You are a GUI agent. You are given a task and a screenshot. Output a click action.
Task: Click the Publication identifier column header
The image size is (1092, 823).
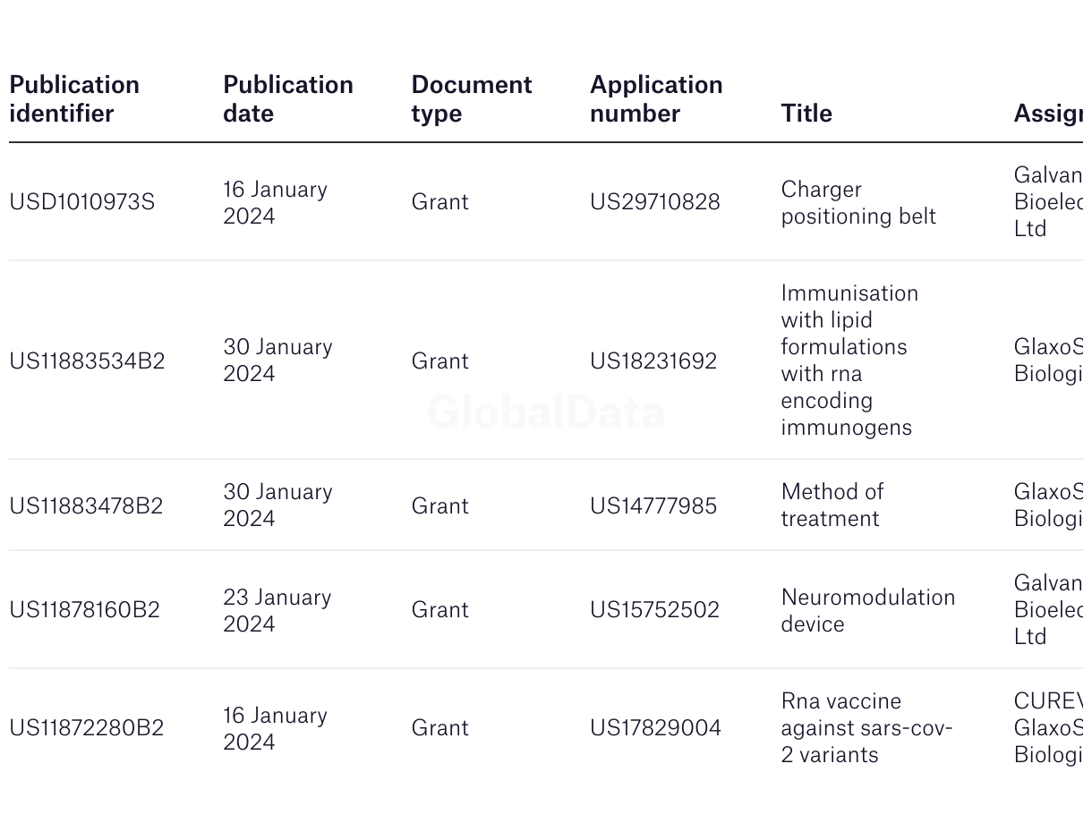tap(74, 98)
